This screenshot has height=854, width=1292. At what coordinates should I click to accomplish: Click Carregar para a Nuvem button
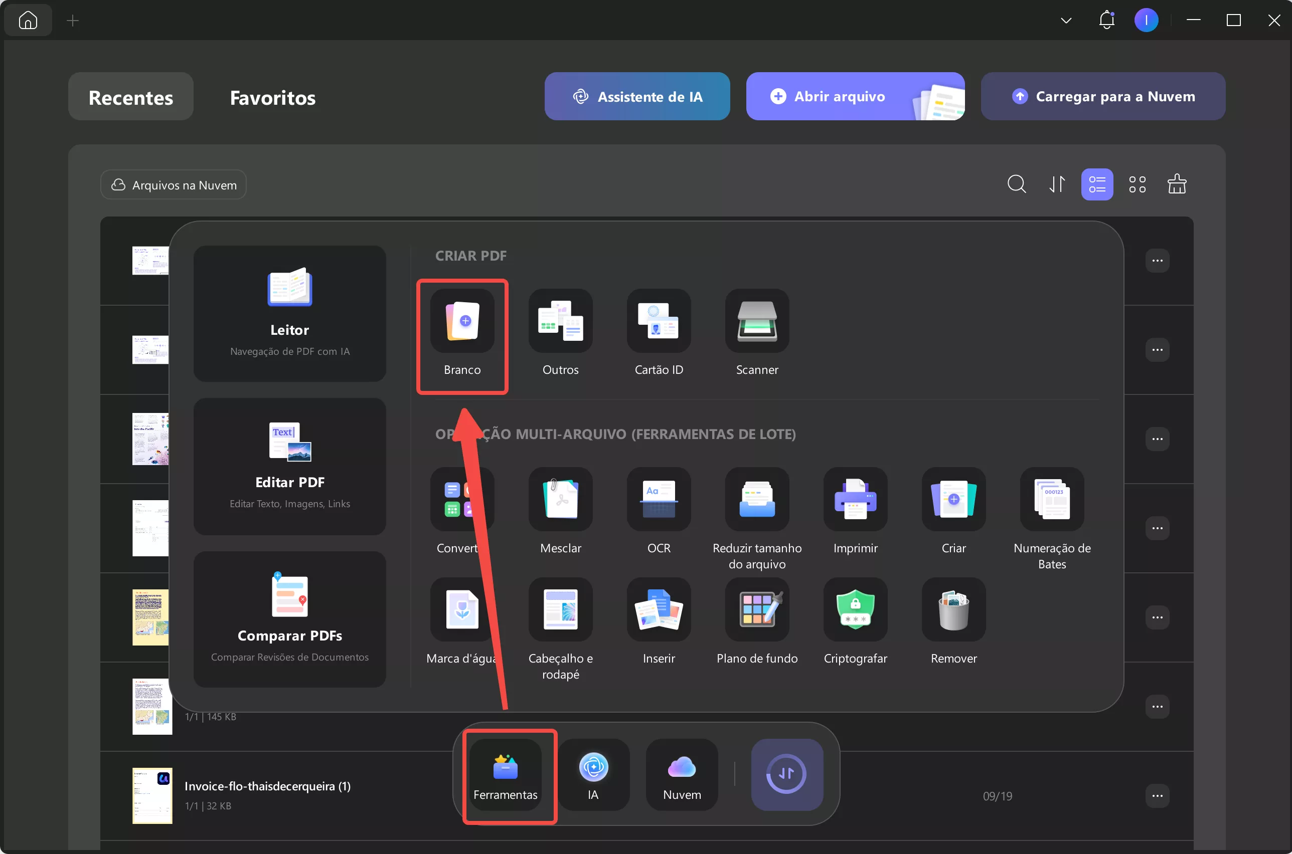pyautogui.click(x=1102, y=96)
